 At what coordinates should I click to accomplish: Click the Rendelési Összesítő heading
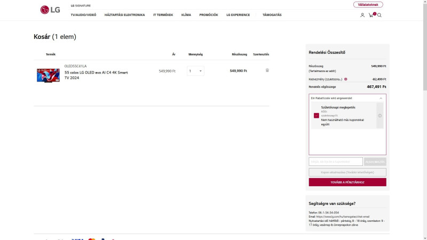pos(327,52)
